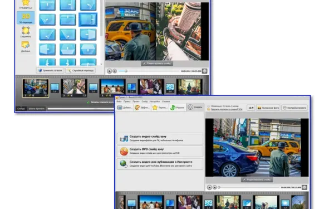334x209 pixels.
Task: Open the Слайд menu
Action: pos(145,101)
